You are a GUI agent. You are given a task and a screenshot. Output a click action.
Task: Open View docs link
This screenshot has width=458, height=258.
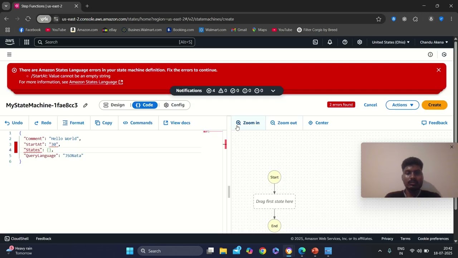click(x=177, y=123)
